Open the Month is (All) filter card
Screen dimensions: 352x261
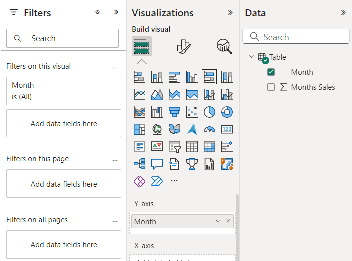coord(64,91)
